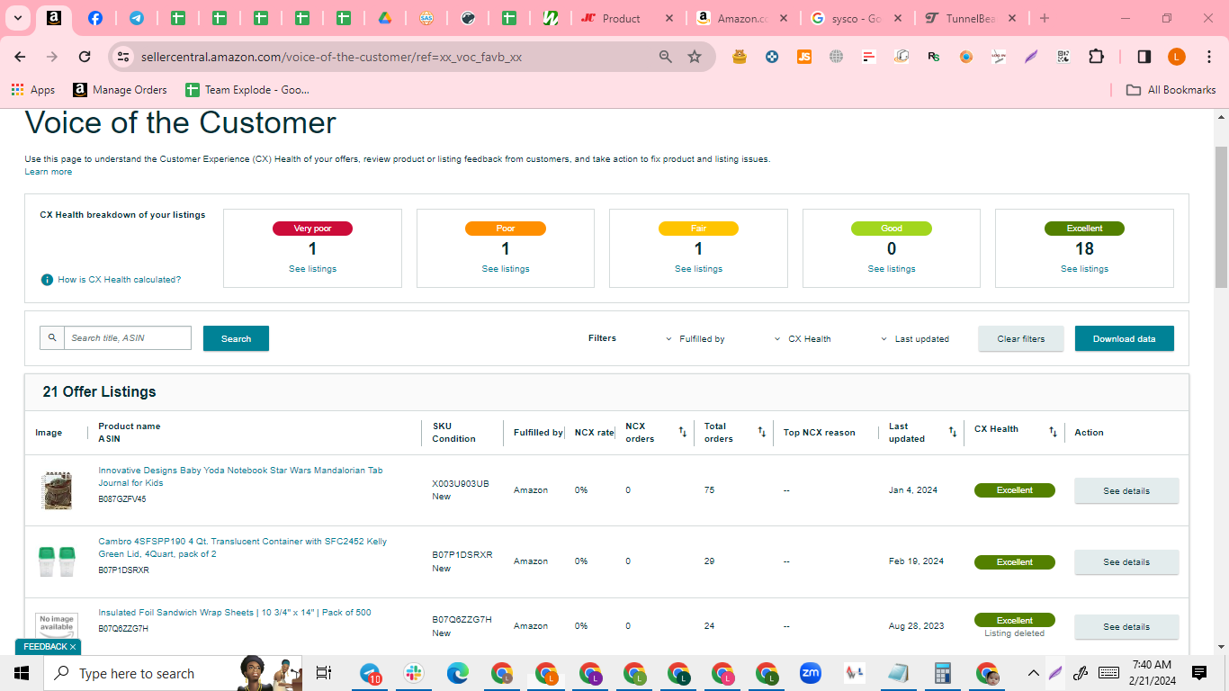Open Slack from the taskbar
Screen dimensions: 1229x691
click(414, 673)
